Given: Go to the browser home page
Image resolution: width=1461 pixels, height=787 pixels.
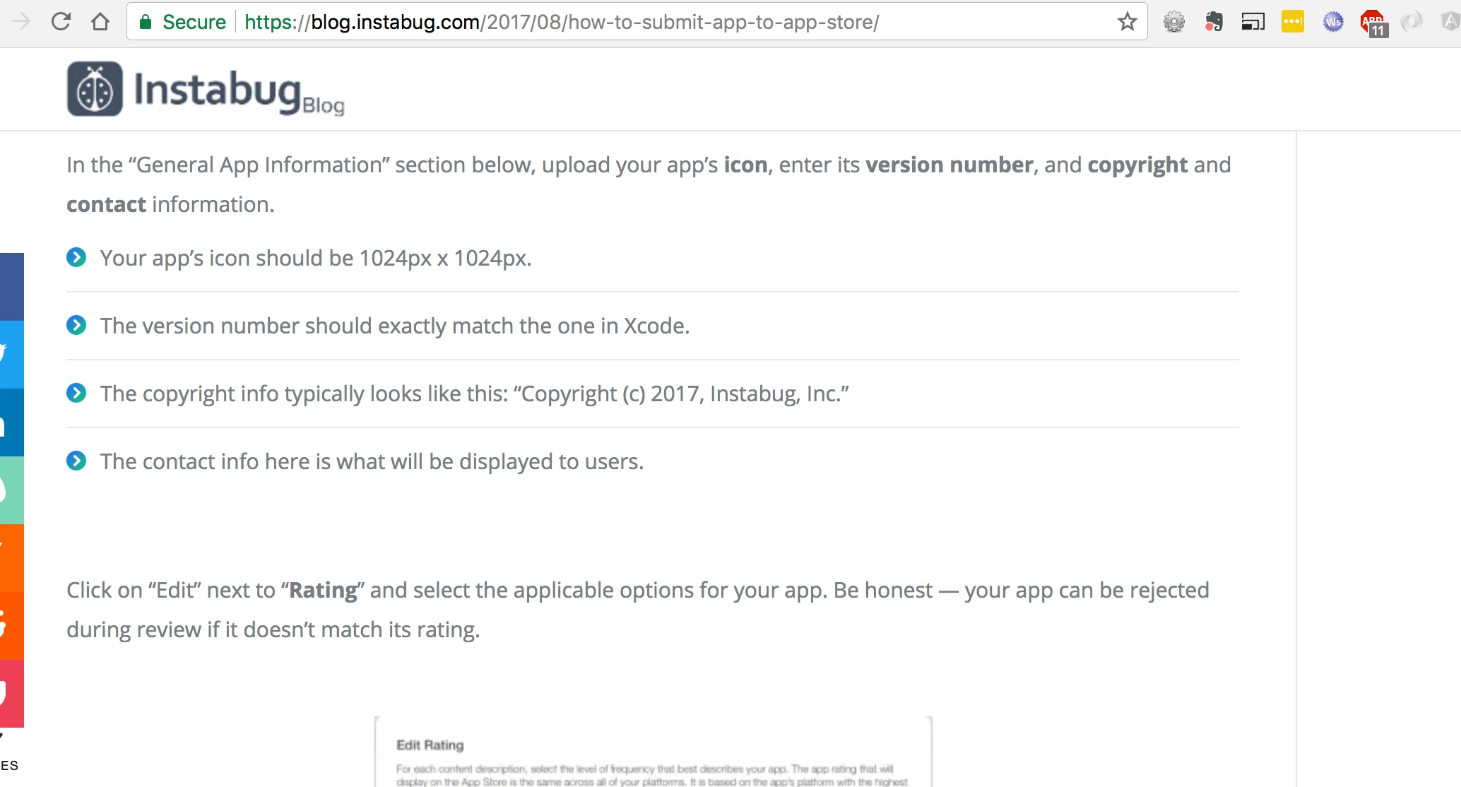Looking at the screenshot, I should coord(100,22).
